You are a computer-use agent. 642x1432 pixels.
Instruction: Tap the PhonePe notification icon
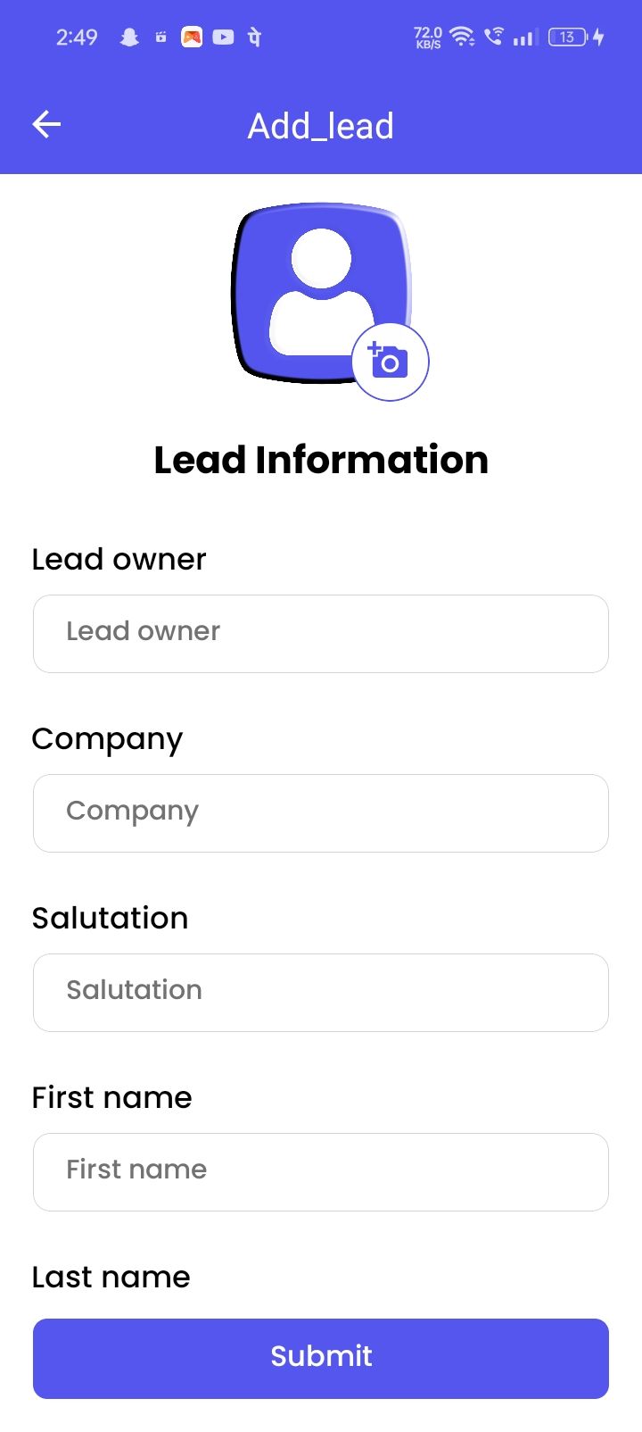(x=254, y=37)
